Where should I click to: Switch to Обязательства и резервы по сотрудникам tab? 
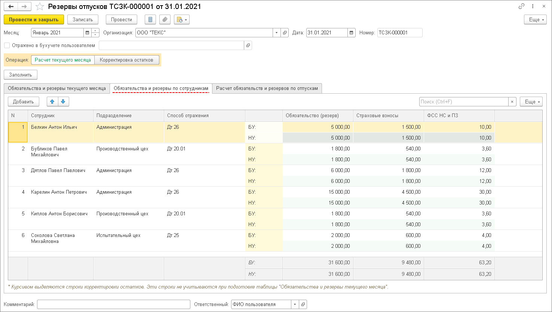(161, 88)
